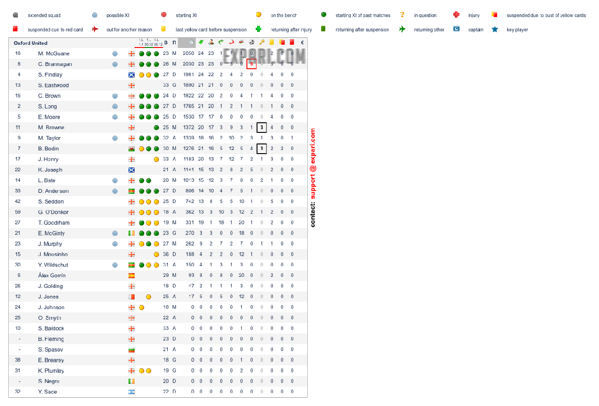Click the Oxford United team heading
This screenshot has height=406, width=599.
[x=30, y=43]
